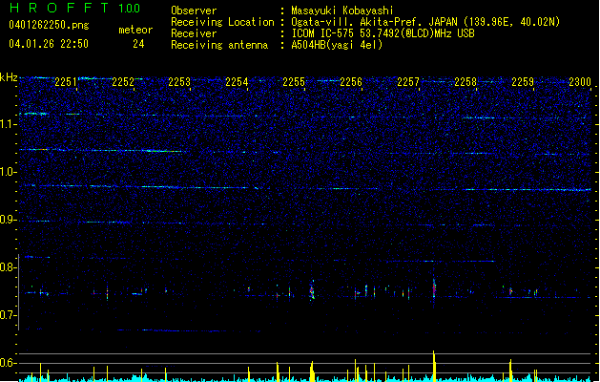This screenshot has width=600, height=382.
Task: Click the 2255 time marker
Action: (294, 82)
